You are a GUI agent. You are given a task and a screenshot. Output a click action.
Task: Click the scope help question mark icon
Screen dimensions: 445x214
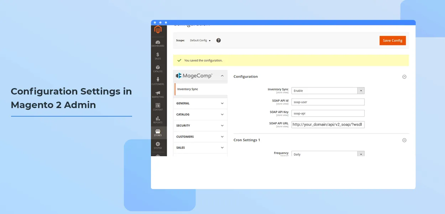219,40
